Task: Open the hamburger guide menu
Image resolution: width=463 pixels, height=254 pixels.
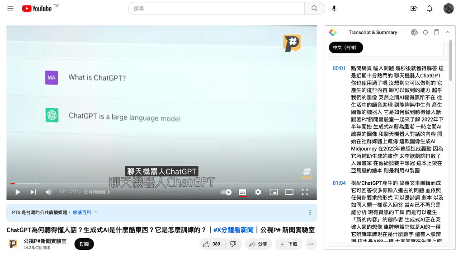Action: click(10, 8)
